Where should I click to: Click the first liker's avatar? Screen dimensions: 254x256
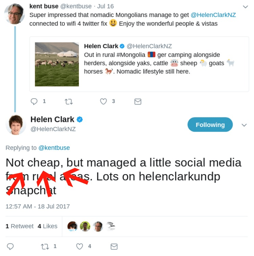[72, 226]
